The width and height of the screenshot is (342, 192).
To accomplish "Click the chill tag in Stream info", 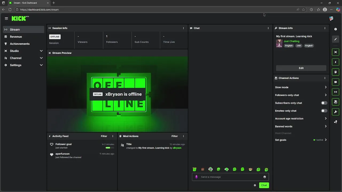I will coord(299,46).
